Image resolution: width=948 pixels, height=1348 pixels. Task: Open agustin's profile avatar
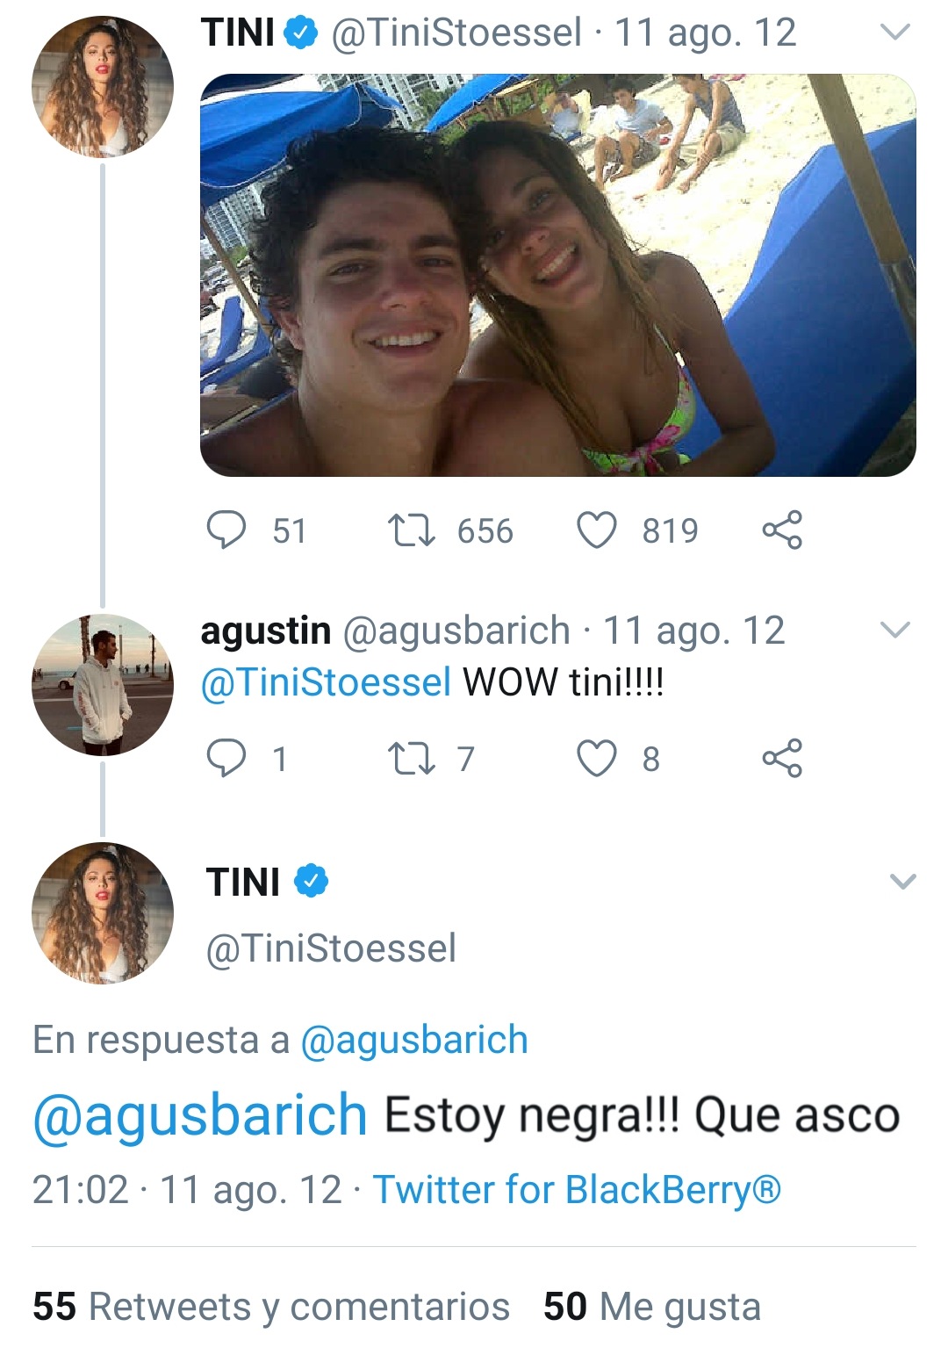pos(103,684)
